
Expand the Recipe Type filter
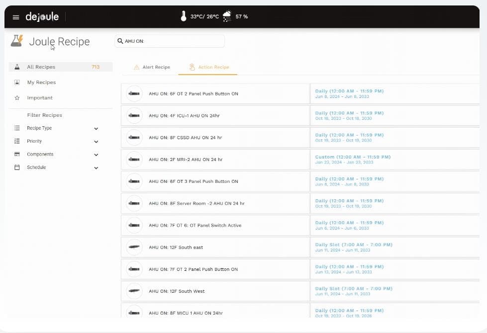[96, 128]
